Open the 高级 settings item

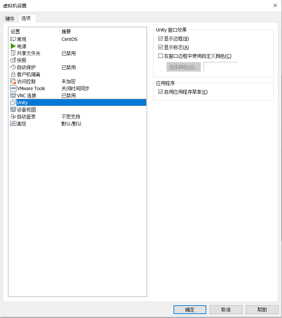click(x=21, y=124)
